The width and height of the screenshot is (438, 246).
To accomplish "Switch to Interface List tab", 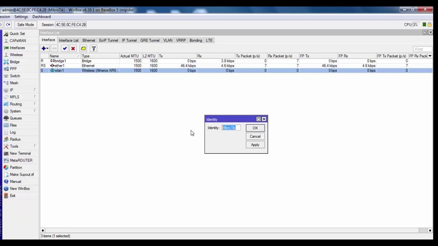I will 68,40.
